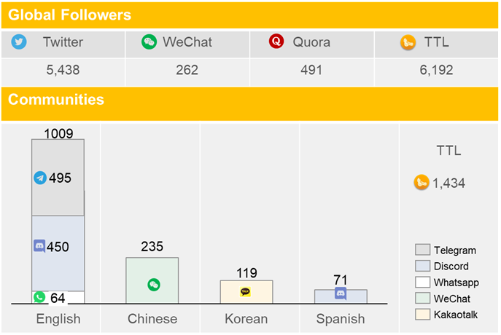This screenshot has height=335, width=501.
Task: Click the Whatsapp legend entry label
Action: click(457, 283)
